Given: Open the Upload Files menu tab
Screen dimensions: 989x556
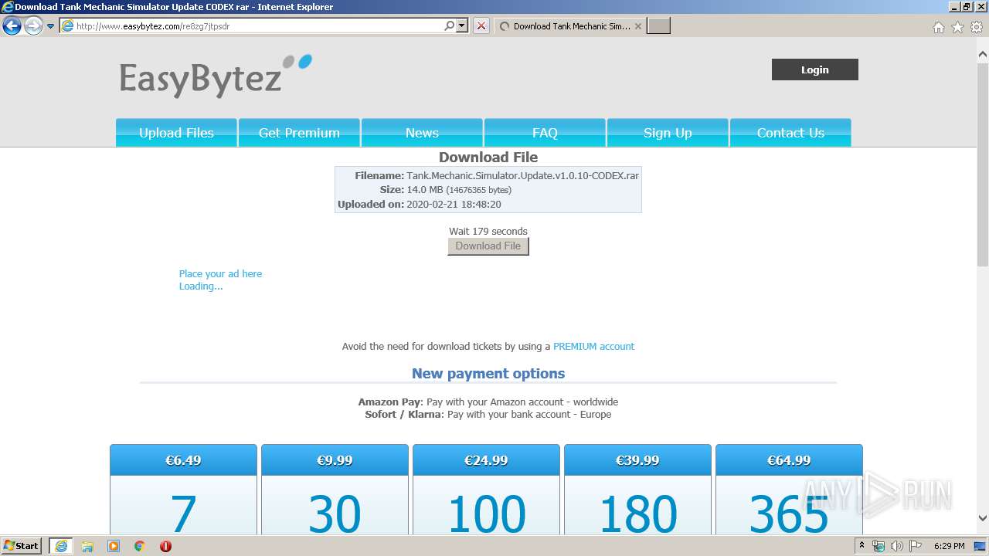Looking at the screenshot, I should pos(176,133).
